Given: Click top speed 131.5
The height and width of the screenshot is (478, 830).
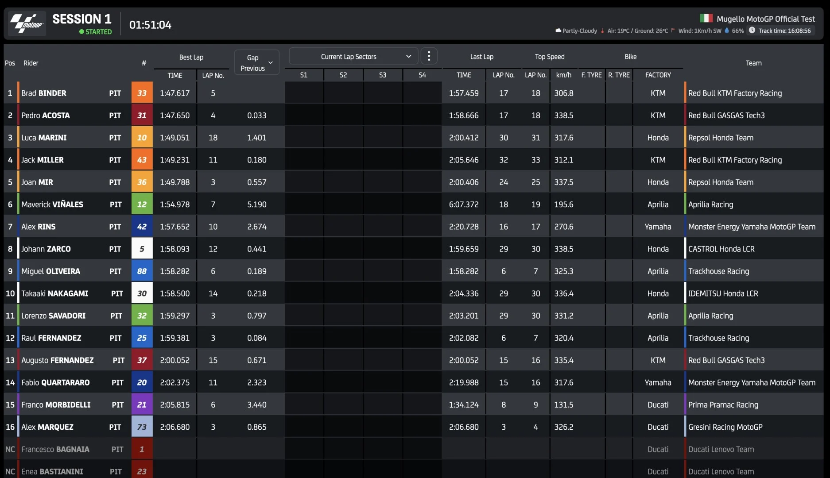Looking at the screenshot, I should coord(564,405).
